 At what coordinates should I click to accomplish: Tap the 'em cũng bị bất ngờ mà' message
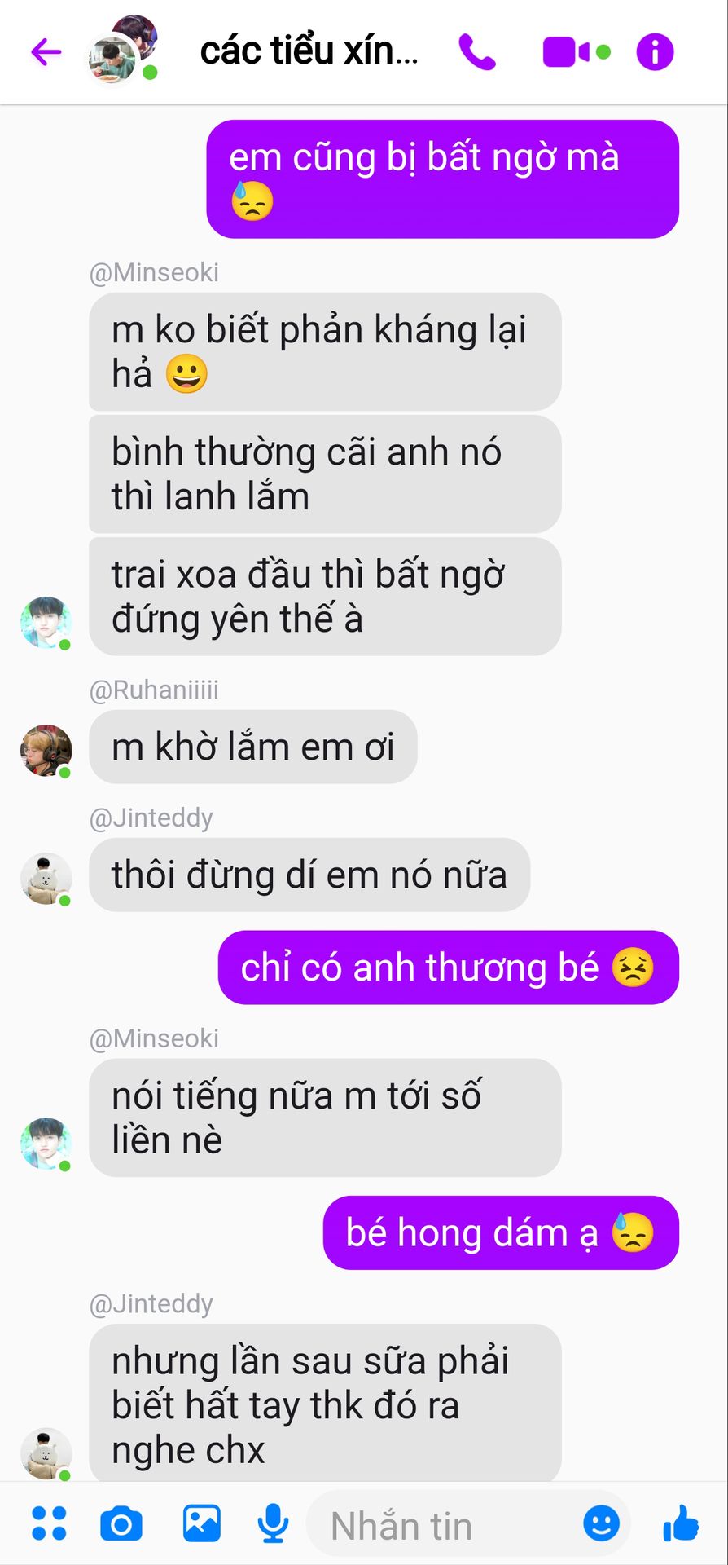click(442, 179)
